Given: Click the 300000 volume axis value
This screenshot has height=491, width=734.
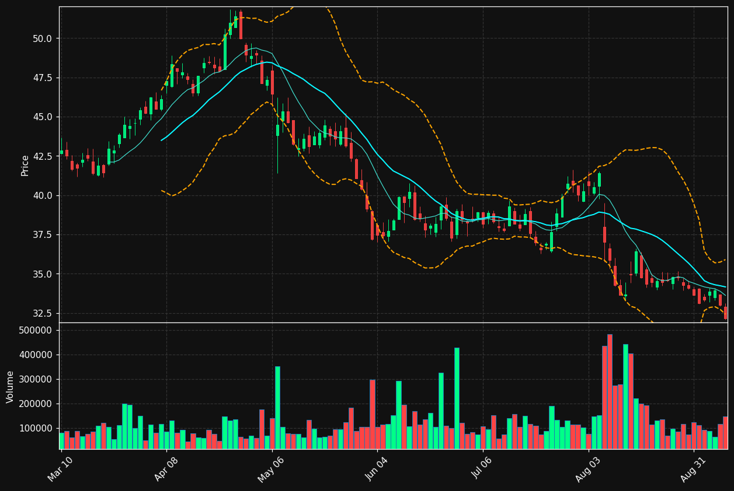Looking at the screenshot, I should pyautogui.click(x=36, y=379).
